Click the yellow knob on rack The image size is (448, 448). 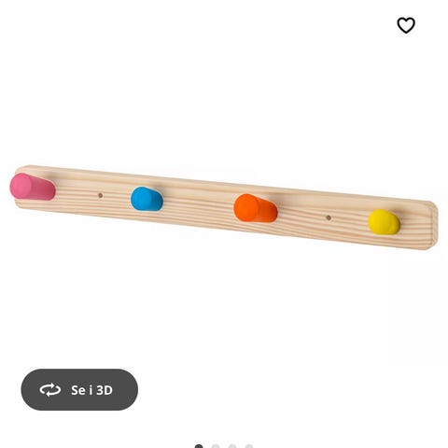tap(384, 221)
